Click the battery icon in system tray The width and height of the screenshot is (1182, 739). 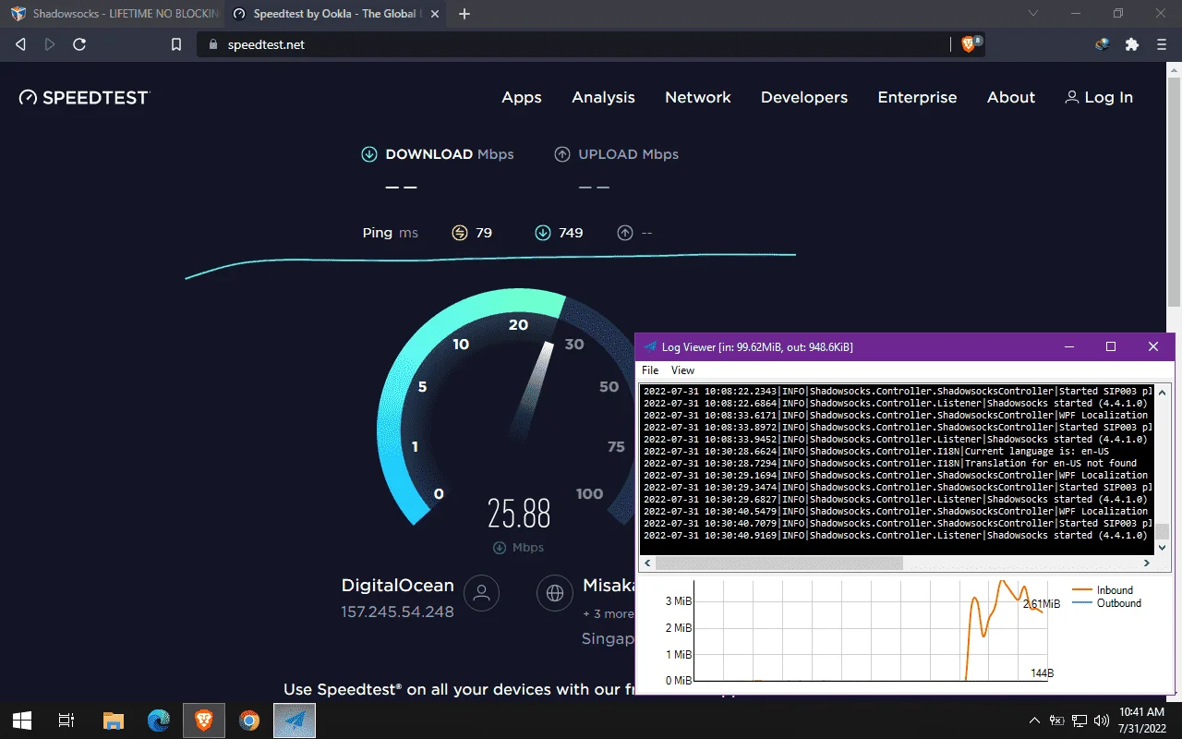tap(1056, 721)
